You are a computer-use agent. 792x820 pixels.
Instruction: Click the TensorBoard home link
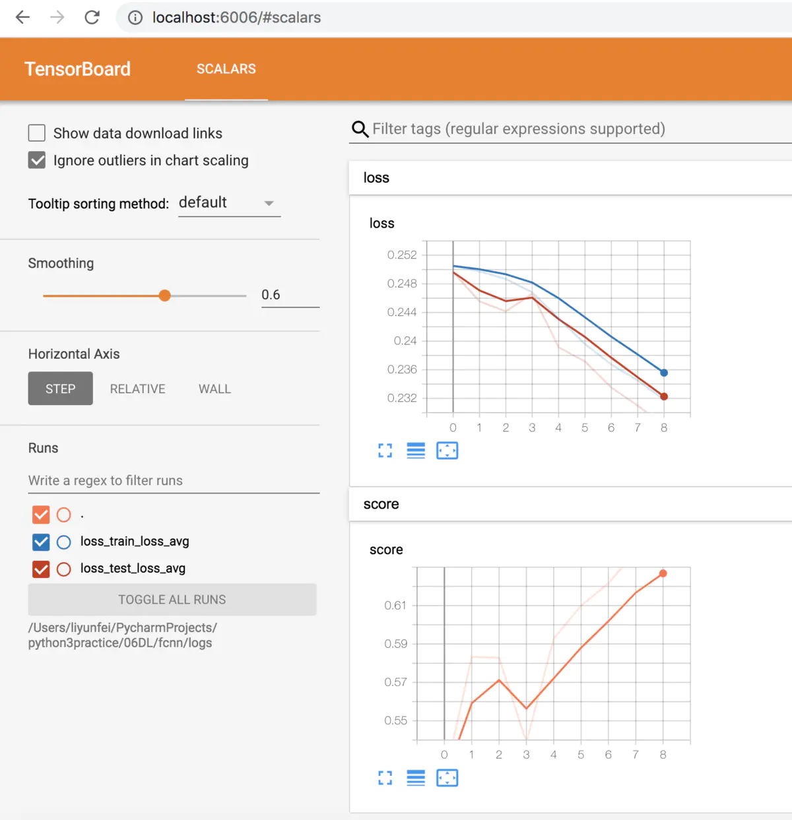tap(77, 69)
